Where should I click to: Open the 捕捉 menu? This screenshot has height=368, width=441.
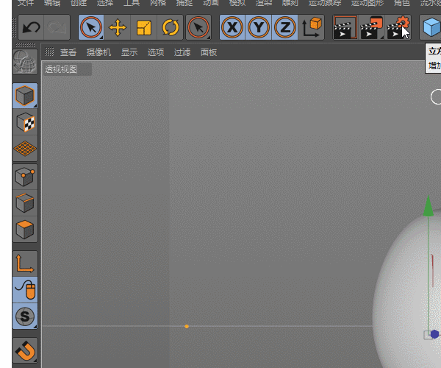pyautogui.click(x=184, y=3)
